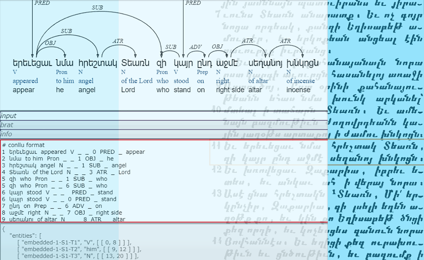The image size is (424, 260).
Task: Click the topmost SUB arc label
Action: point(97,8)
